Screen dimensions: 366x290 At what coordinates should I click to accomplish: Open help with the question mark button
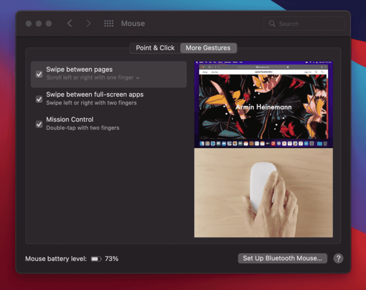338,258
